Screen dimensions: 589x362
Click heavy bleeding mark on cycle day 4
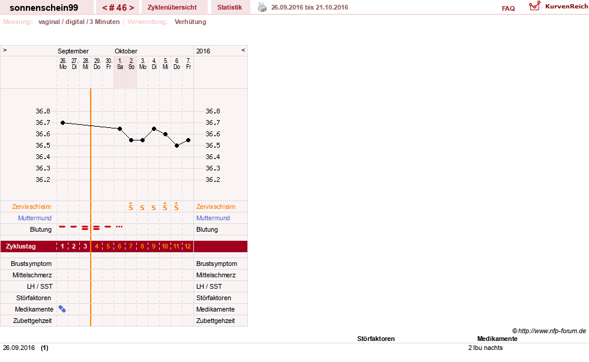pos(97,228)
